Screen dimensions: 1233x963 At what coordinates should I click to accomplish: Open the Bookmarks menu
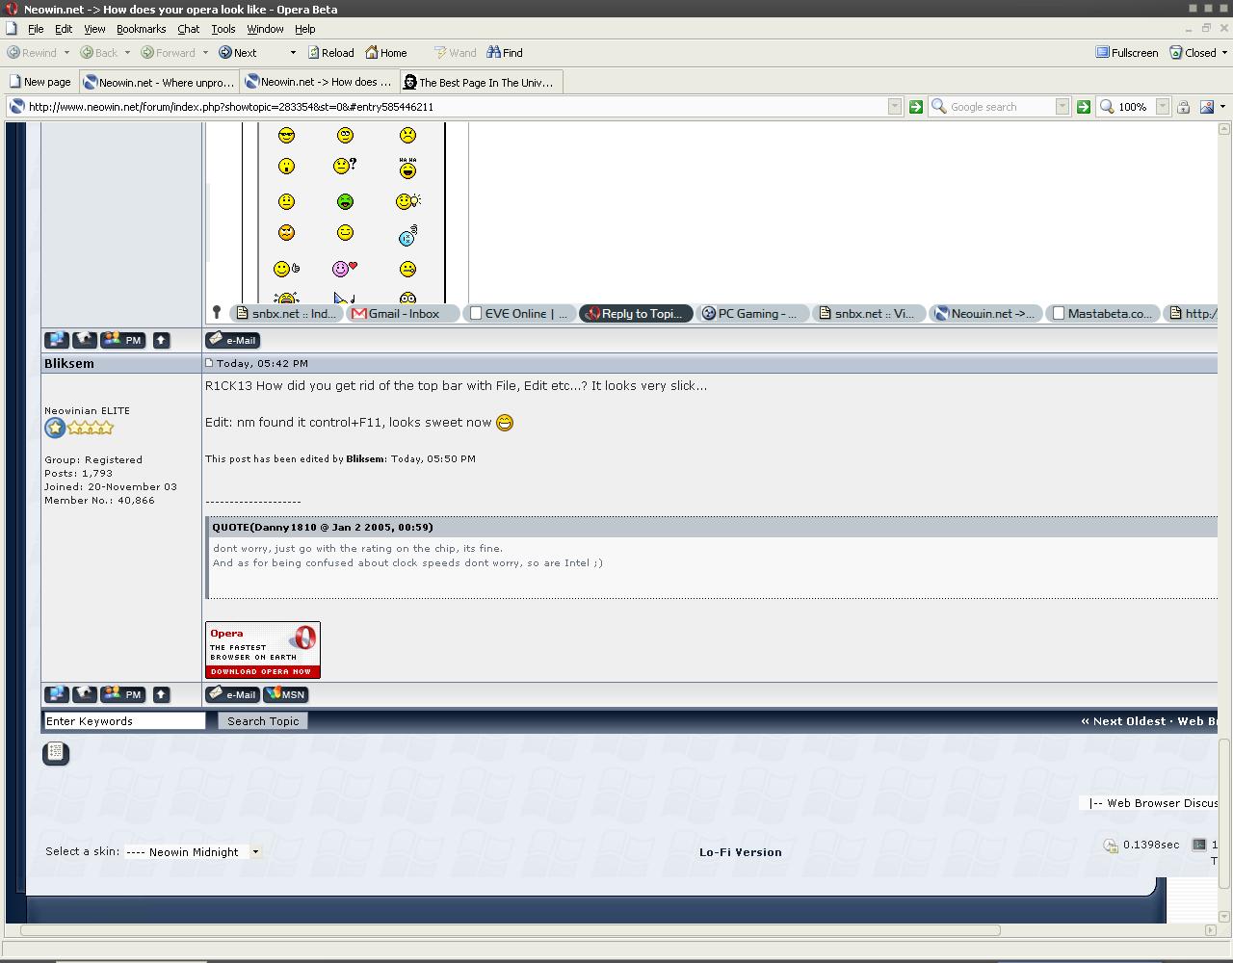pos(141,29)
